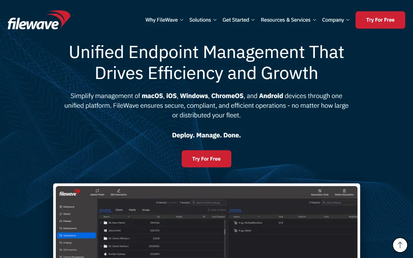Collapse the 03. Clients Hamburc group chevron
The width and height of the screenshot is (413, 258).
(101, 246)
